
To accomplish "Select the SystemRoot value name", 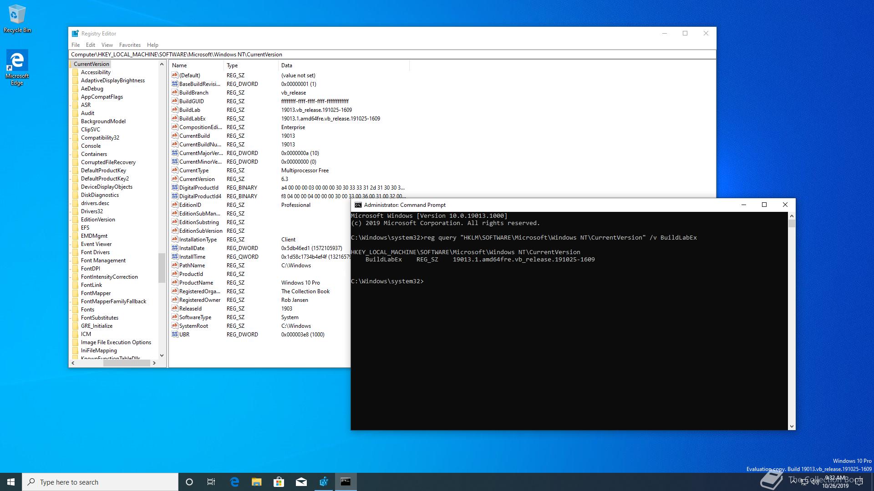I will [x=193, y=326].
